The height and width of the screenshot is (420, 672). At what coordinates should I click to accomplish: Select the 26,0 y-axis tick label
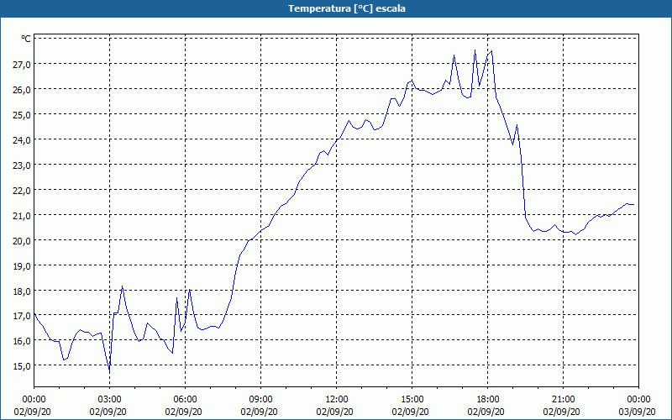[22, 90]
